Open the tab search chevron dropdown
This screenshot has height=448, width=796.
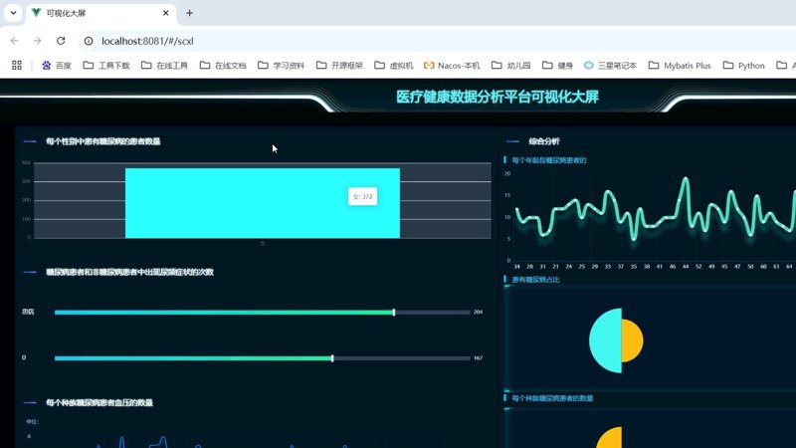click(13, 13)
